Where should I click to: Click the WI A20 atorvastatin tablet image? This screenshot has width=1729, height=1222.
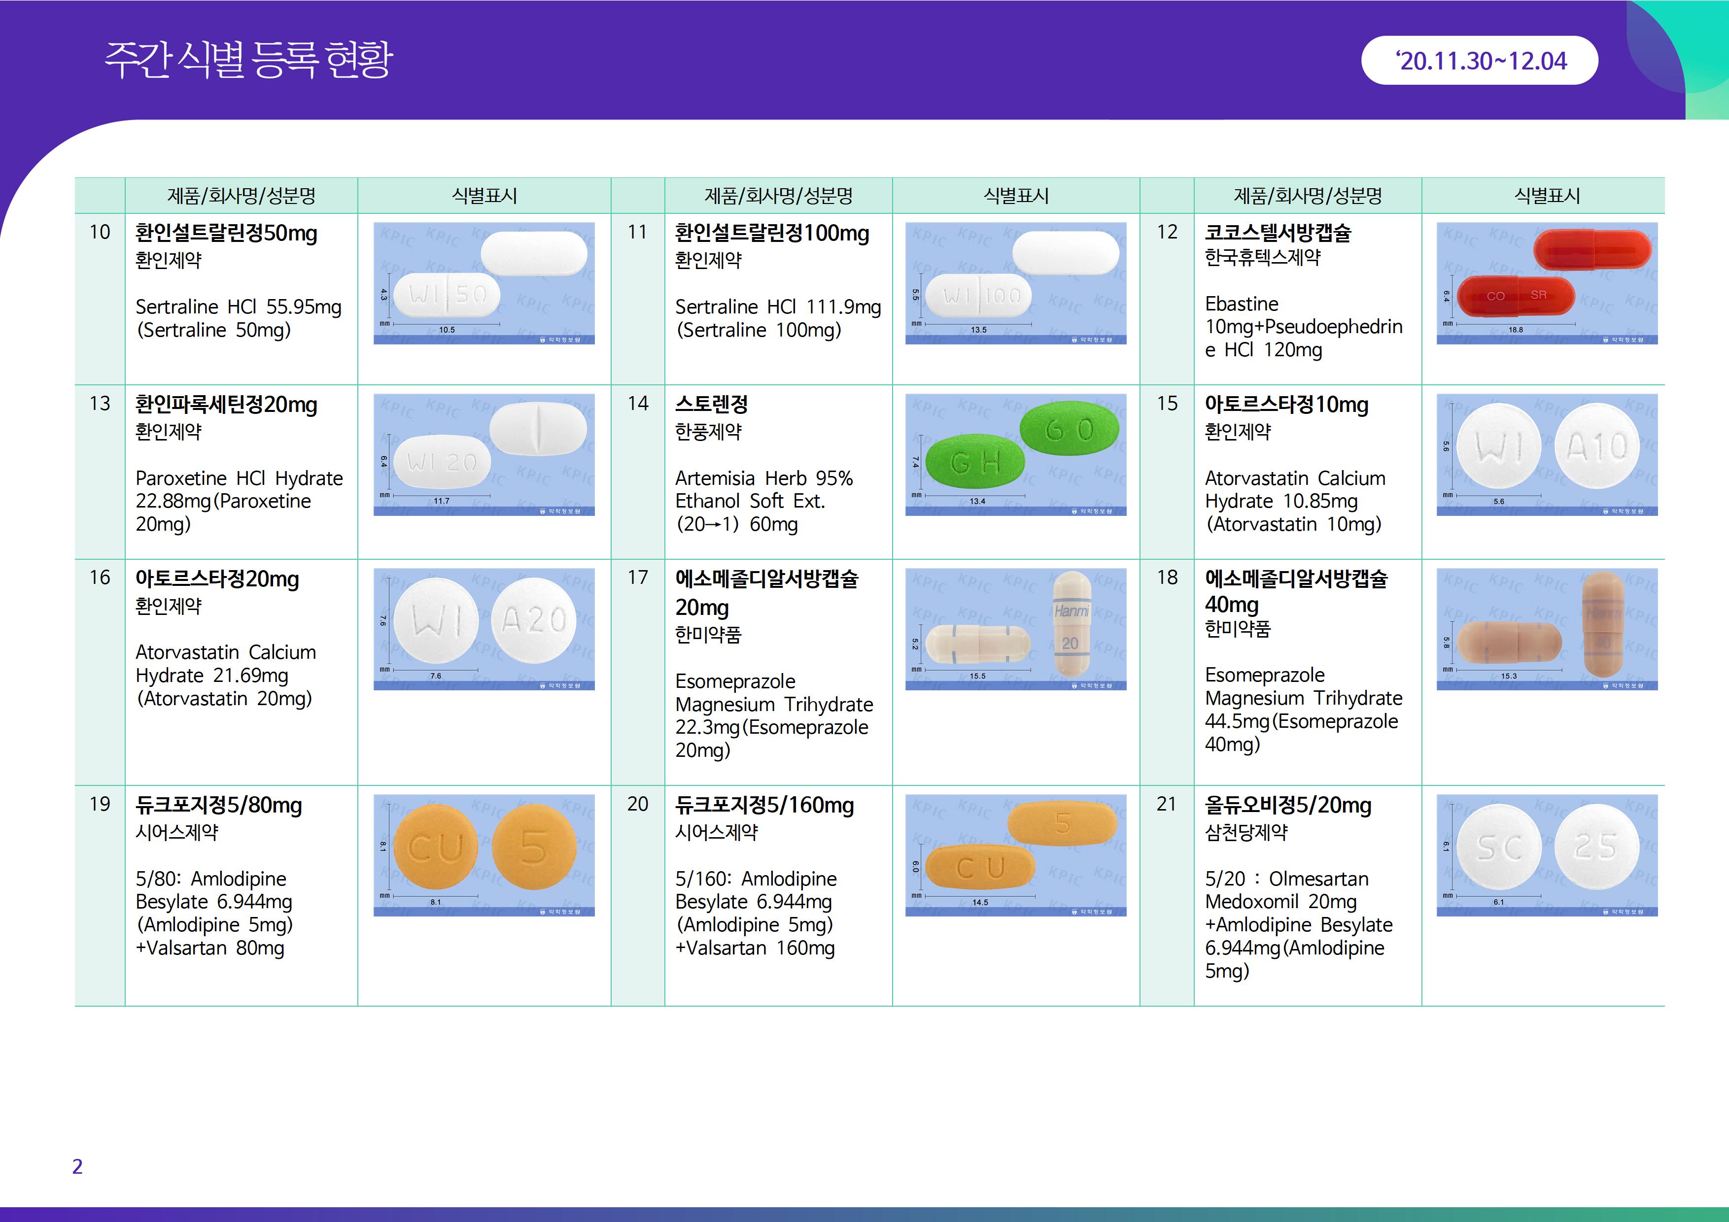[x=484, y=629]
